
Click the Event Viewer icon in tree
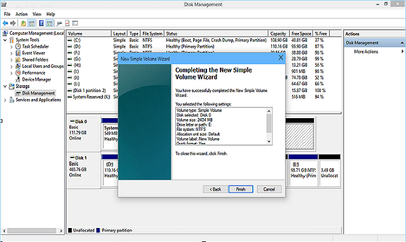18,53
